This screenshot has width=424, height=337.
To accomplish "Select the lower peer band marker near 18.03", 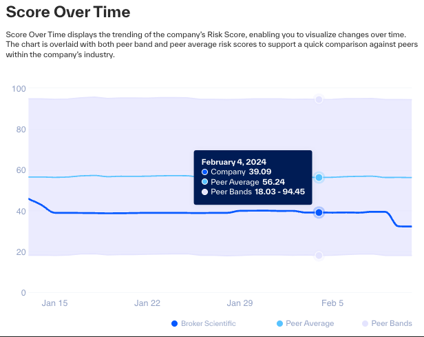I will click(x=319, y=255).
